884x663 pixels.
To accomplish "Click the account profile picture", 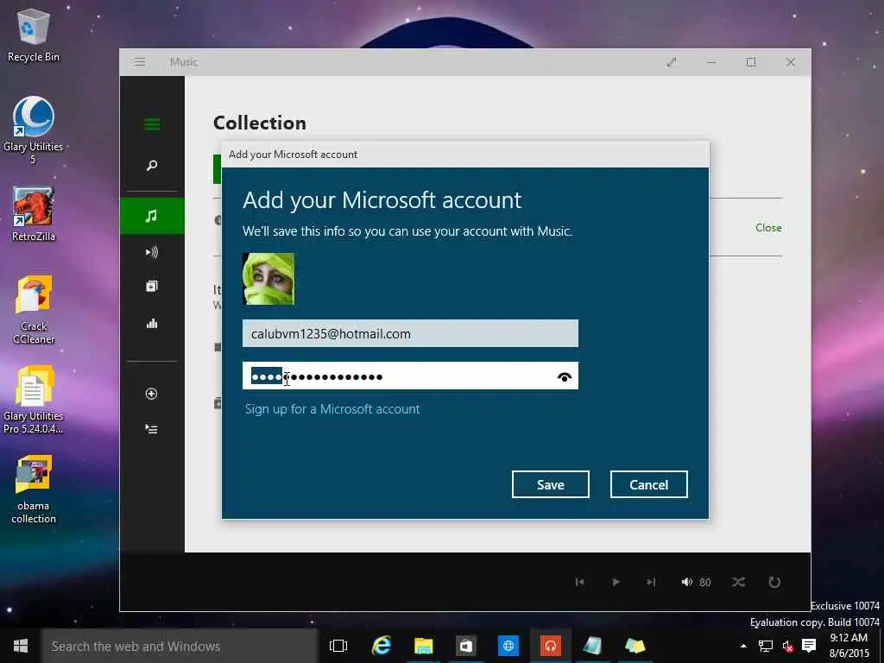I will [x=268, y=279].
